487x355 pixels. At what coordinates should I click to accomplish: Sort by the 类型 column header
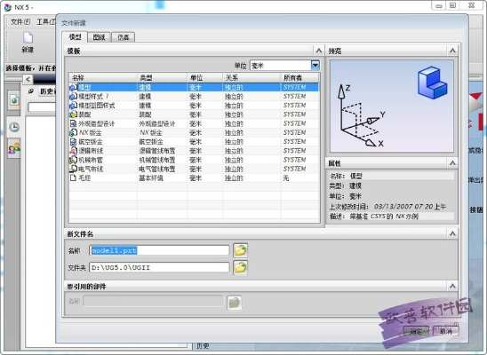162,77
